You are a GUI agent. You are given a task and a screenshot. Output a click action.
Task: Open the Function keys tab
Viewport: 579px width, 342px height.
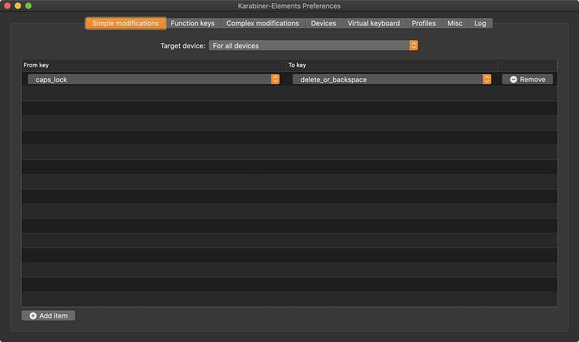(193, 23)
